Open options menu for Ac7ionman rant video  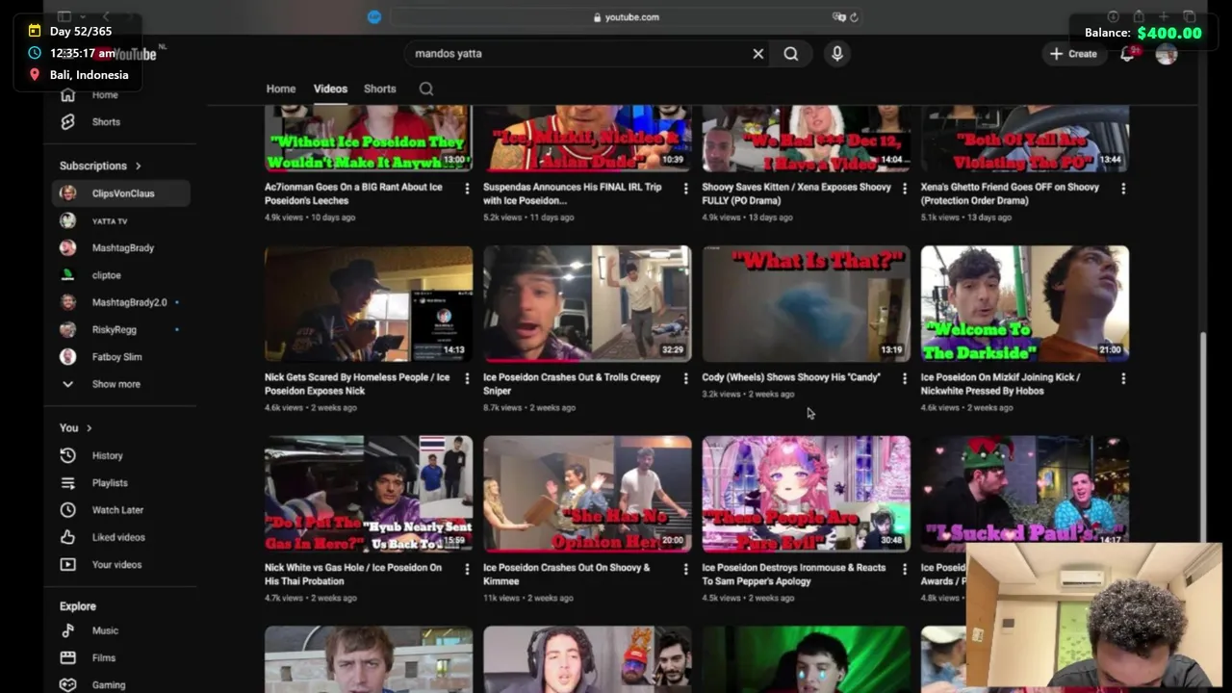468,189
